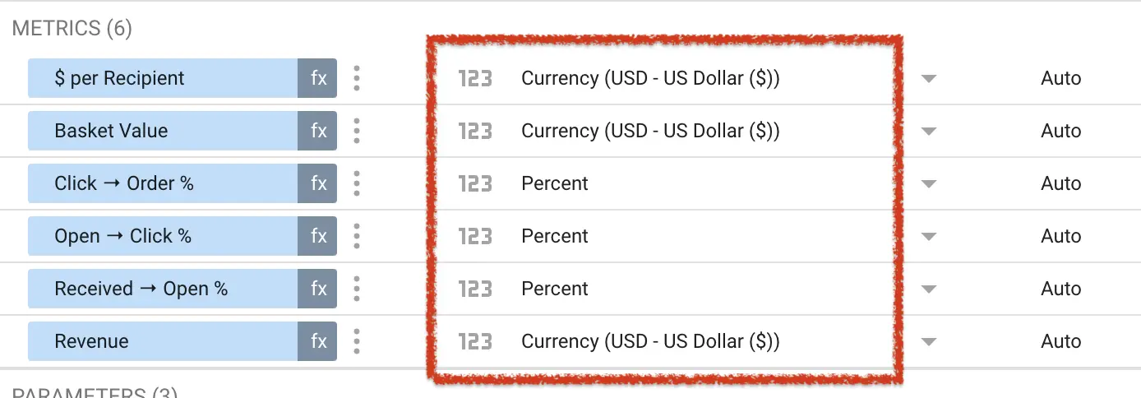Screen dimensions: 1141x398
Task: Edit formula of Received → Open % field
Action: pyautogui.click(x=318, y=289)
